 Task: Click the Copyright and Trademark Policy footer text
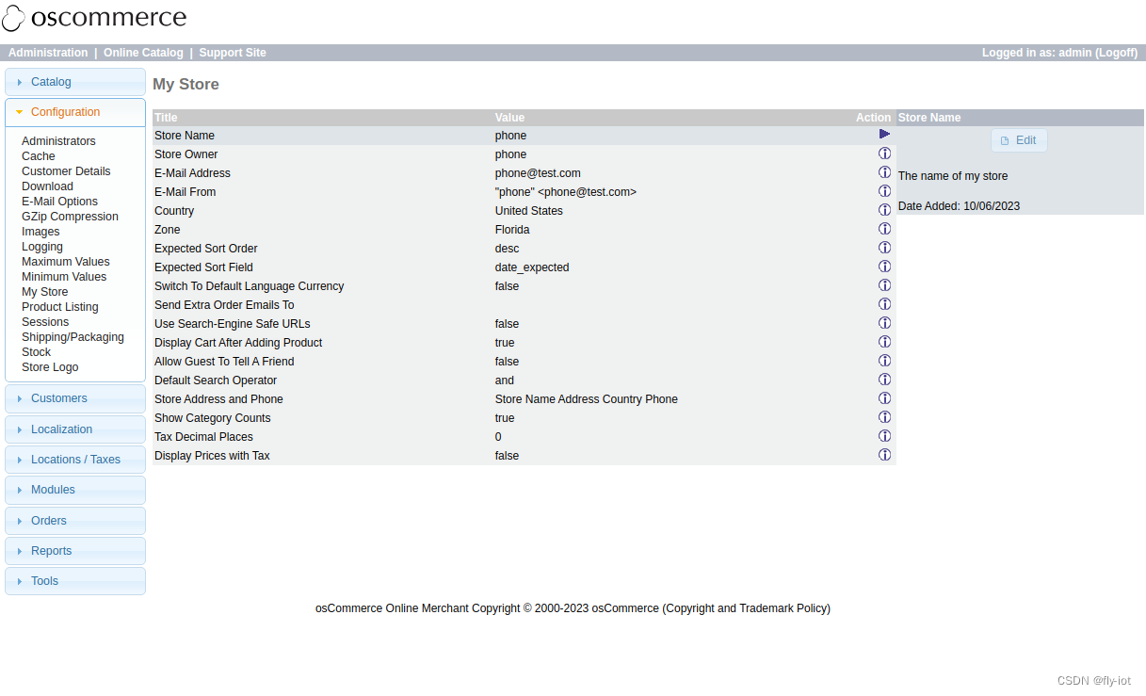click(747, 608)
